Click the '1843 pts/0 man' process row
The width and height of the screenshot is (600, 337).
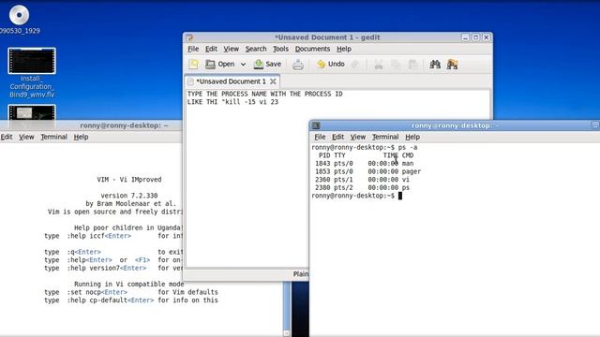365,164
